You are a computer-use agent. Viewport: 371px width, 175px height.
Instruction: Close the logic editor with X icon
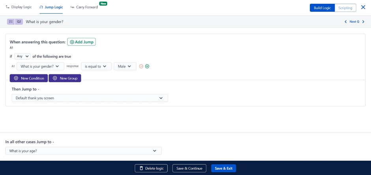363,7
